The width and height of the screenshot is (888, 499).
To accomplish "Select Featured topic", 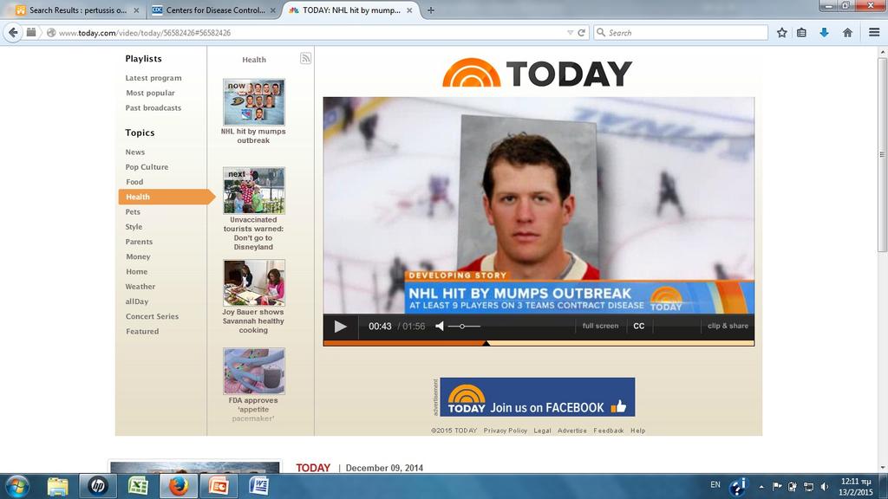I will [x=142, y=332].
